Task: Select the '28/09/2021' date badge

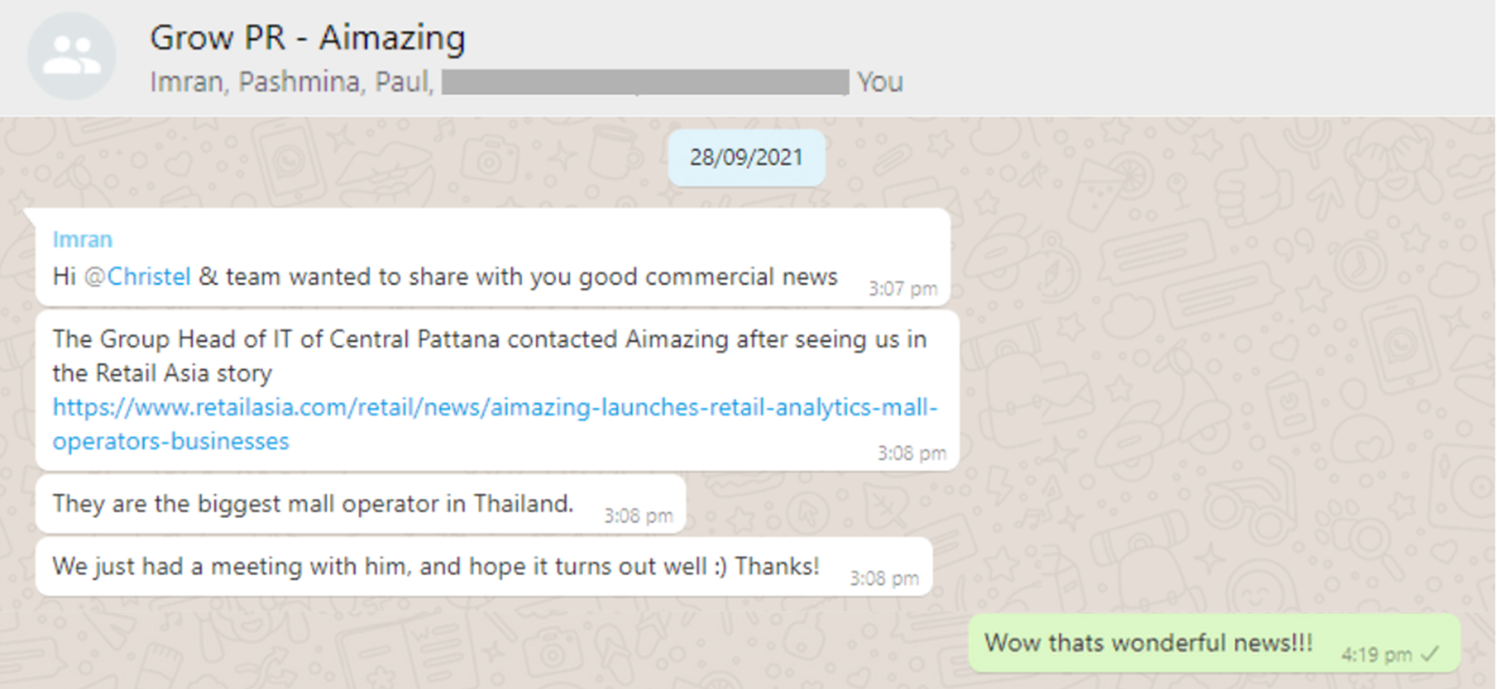Action: coord(746,158)
